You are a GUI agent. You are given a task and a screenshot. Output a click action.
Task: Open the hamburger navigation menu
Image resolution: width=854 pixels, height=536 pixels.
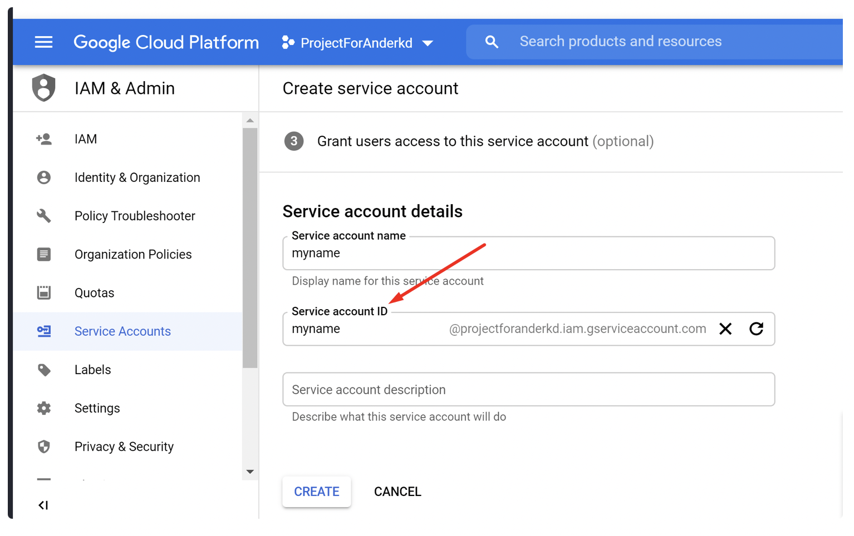43,42
